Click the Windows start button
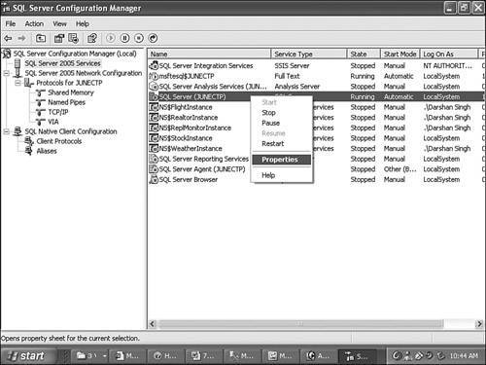This screenshot has width=486, height=365. click(x=27, y=356)
